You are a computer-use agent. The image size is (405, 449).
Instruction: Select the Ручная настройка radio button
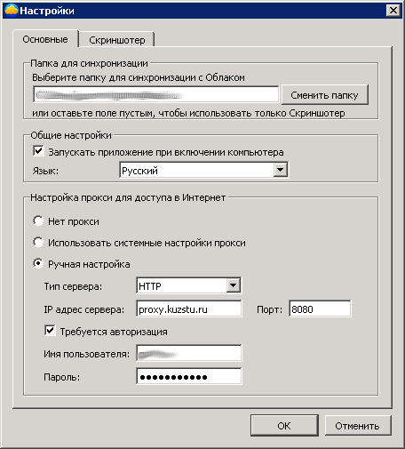click(x=38, y=263)
